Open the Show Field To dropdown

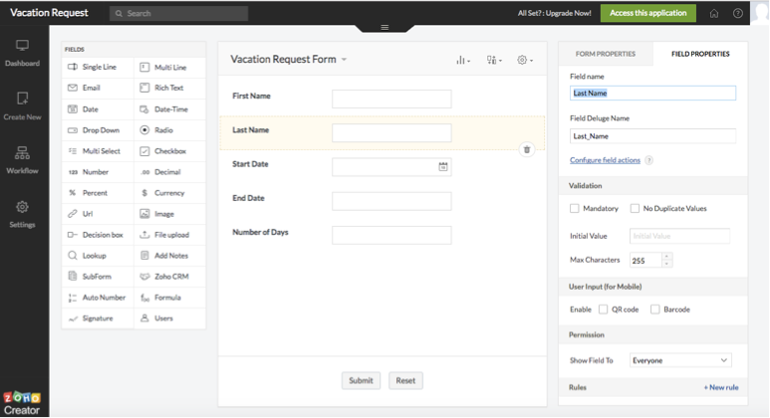click(680, 360)
